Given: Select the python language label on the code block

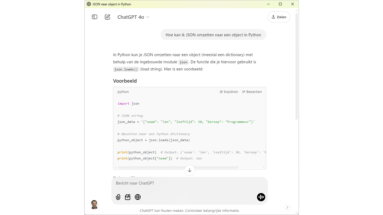Looking at the screenshot, I should click(x=123, y=92).
